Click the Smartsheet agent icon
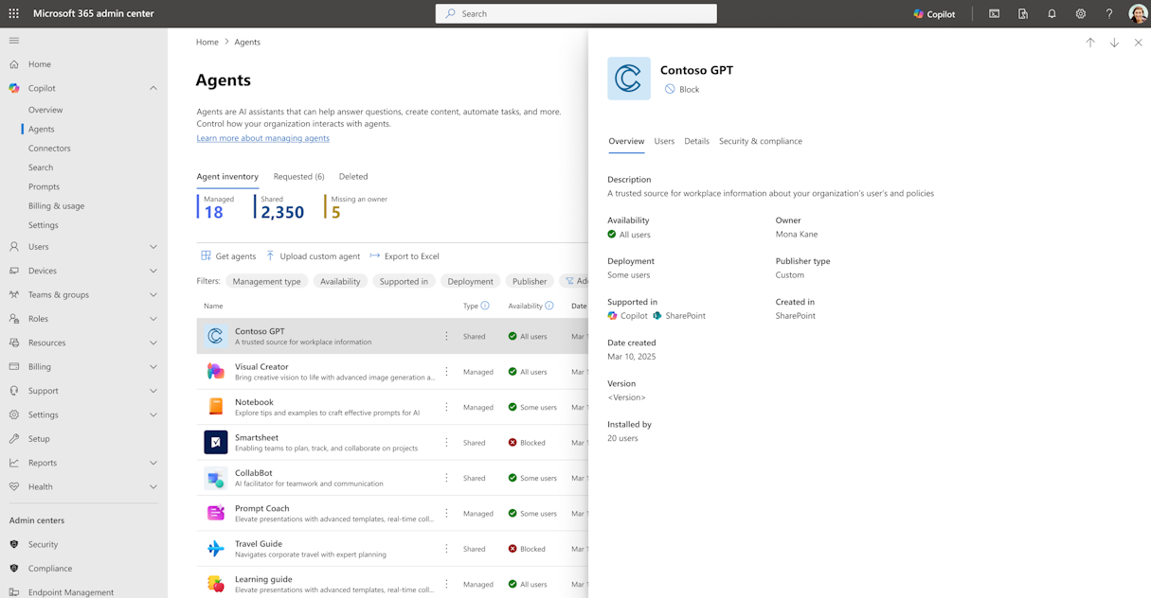Viewport: 1151px width, 598px height. click(x=216, y=442)
